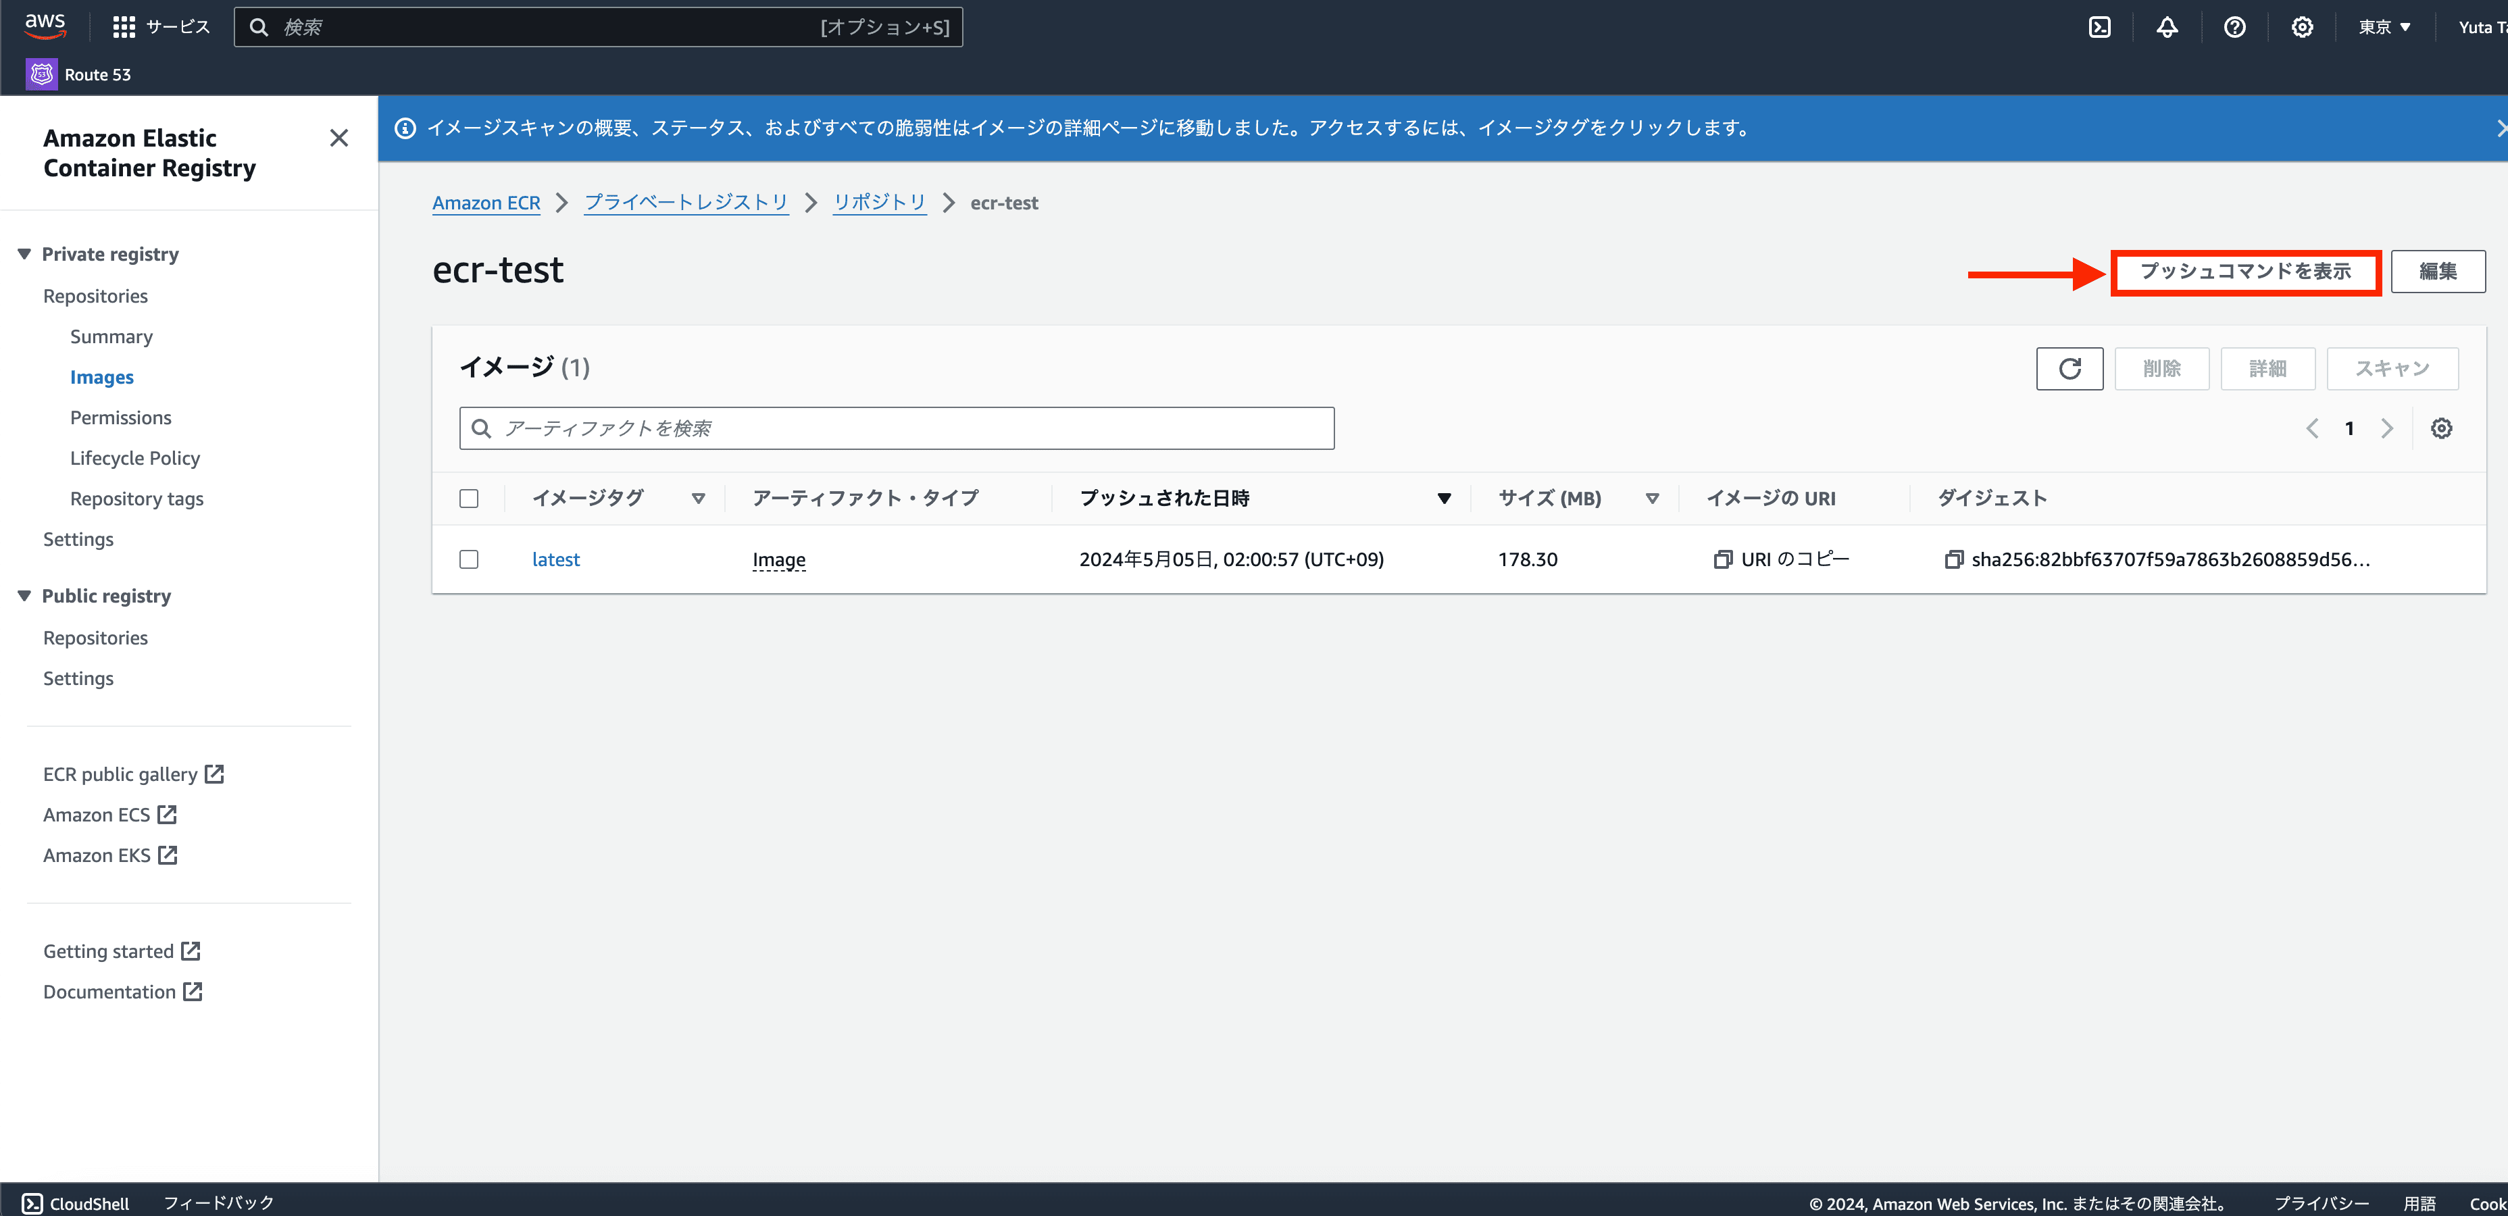2508x1216 pixels.
Task: Open Settings under Private registry
Action: coord(78,539)
